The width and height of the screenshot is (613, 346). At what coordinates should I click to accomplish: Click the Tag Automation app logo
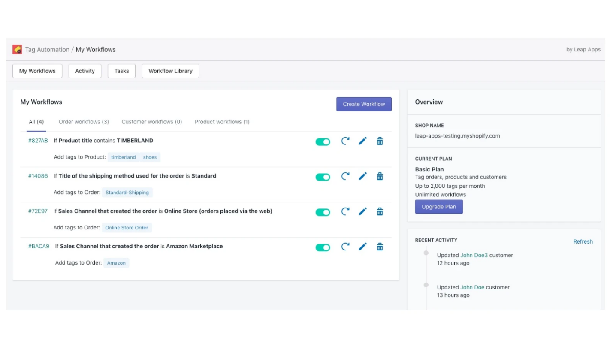17,50
